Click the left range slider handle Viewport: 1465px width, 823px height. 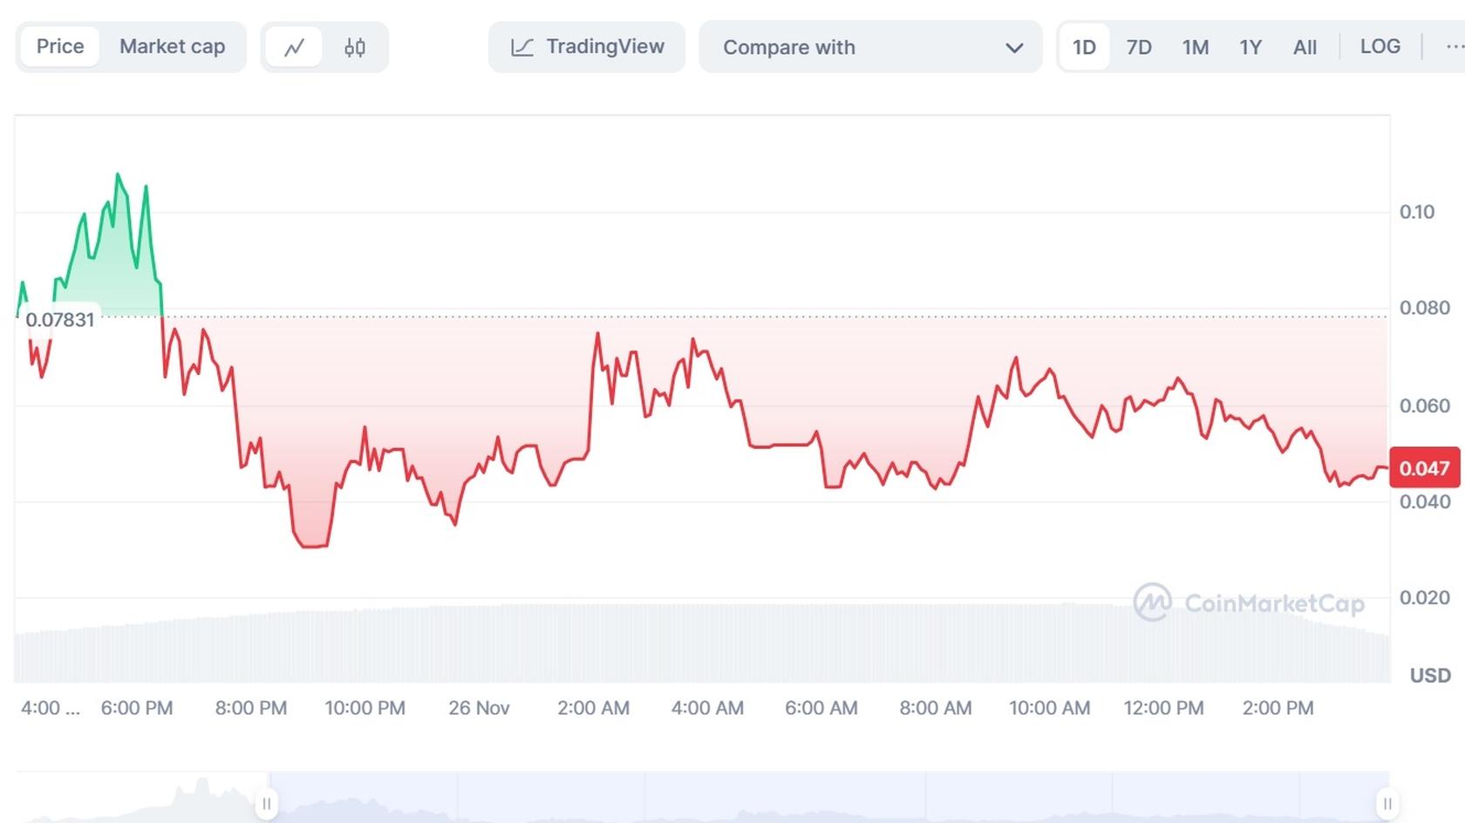tap(267, 804)
